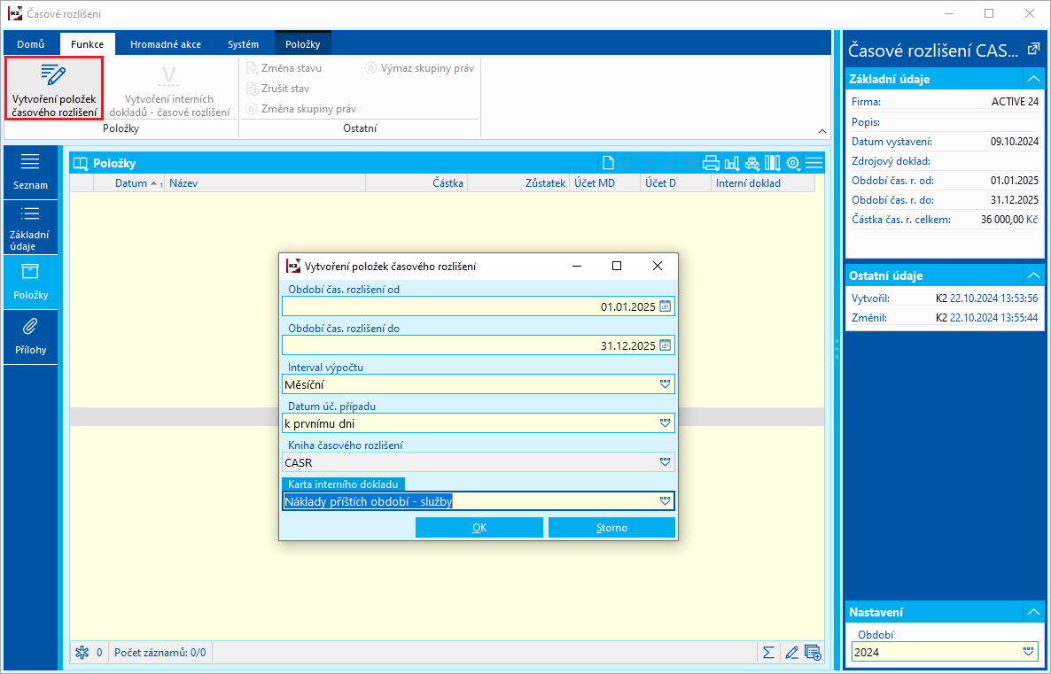This screenshot has height=674, width=1051.
Task: Open the Položky sidebar view
Action: pos(30,282)
